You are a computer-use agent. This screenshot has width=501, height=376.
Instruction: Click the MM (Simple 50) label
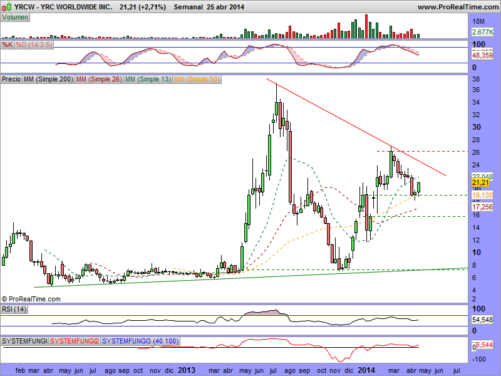(x=197, y=79)
